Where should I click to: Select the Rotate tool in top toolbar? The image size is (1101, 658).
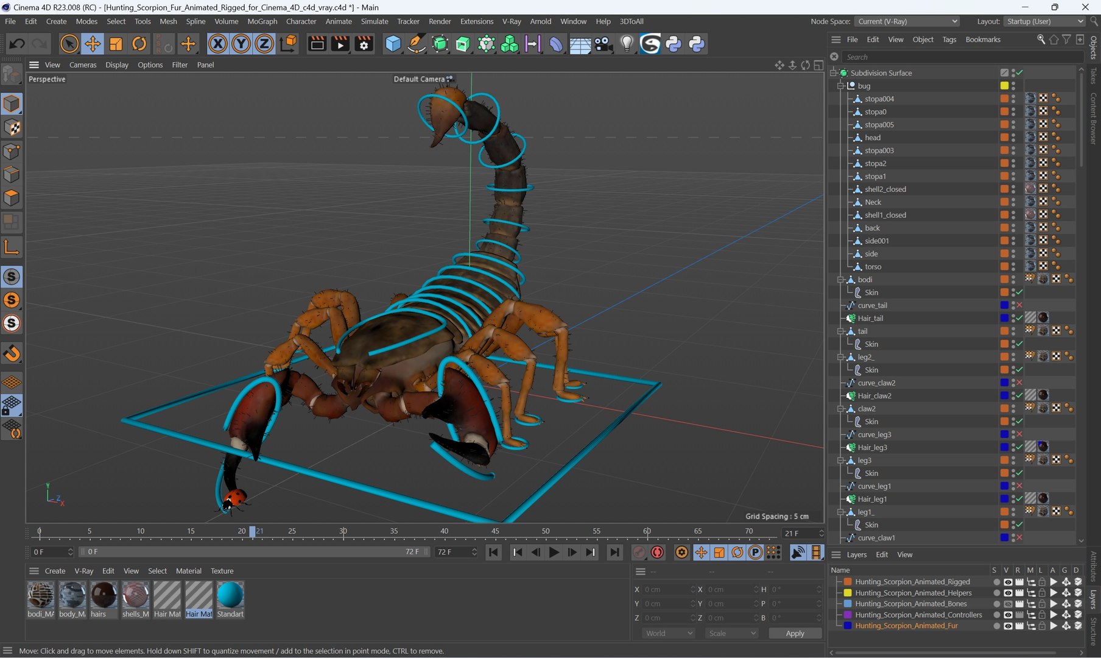[139, 44]
